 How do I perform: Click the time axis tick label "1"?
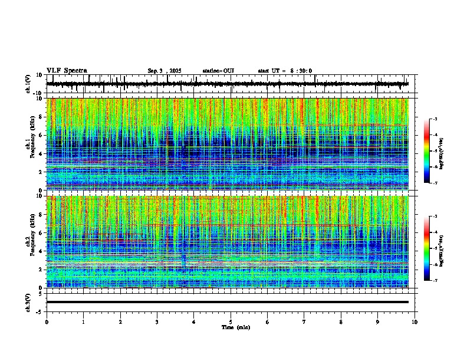pos(83,322)
